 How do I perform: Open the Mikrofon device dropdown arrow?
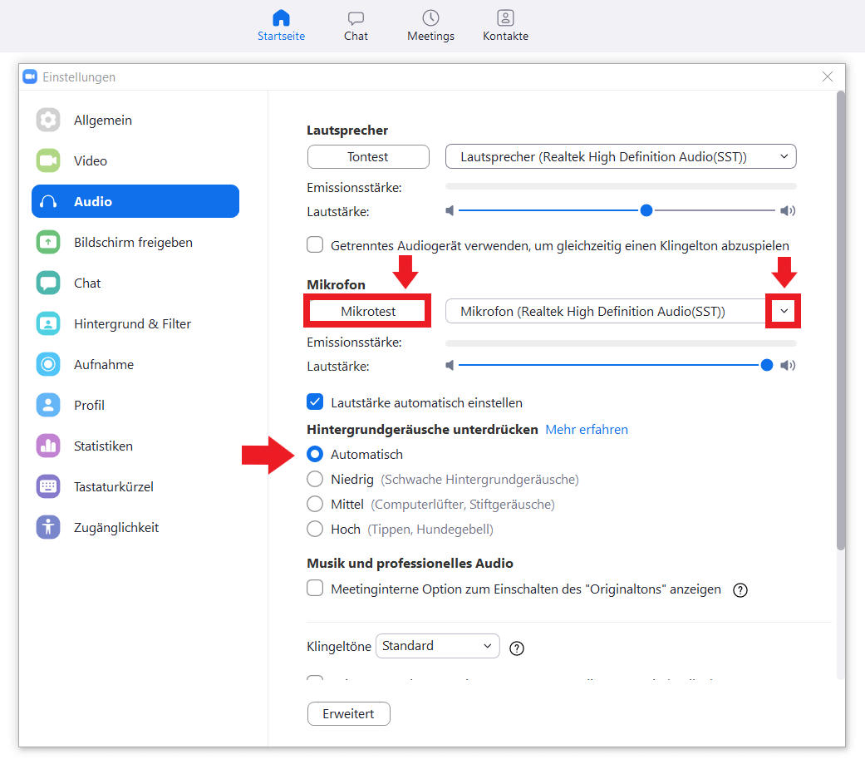(x=784, y=311)
